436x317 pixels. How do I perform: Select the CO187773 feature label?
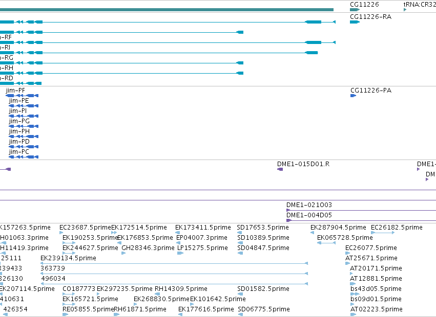point(79,289)
